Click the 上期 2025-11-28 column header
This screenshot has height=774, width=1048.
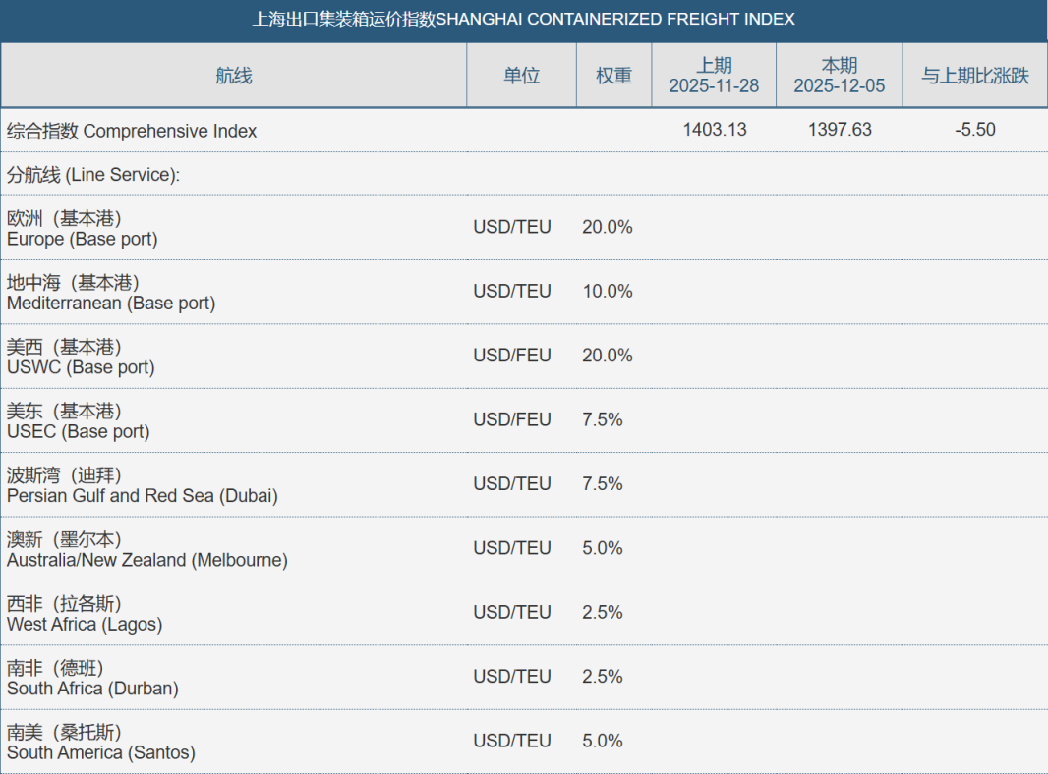714,76
